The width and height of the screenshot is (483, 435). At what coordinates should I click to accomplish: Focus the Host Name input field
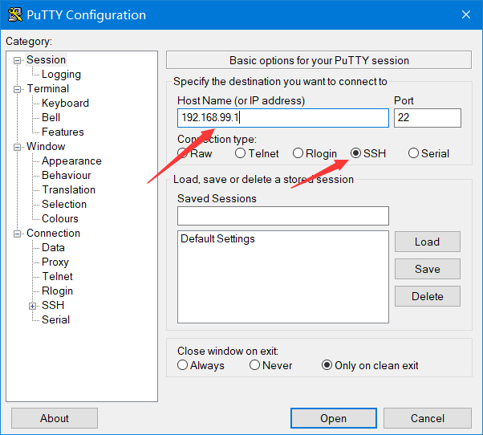click(x=283, y=118)
